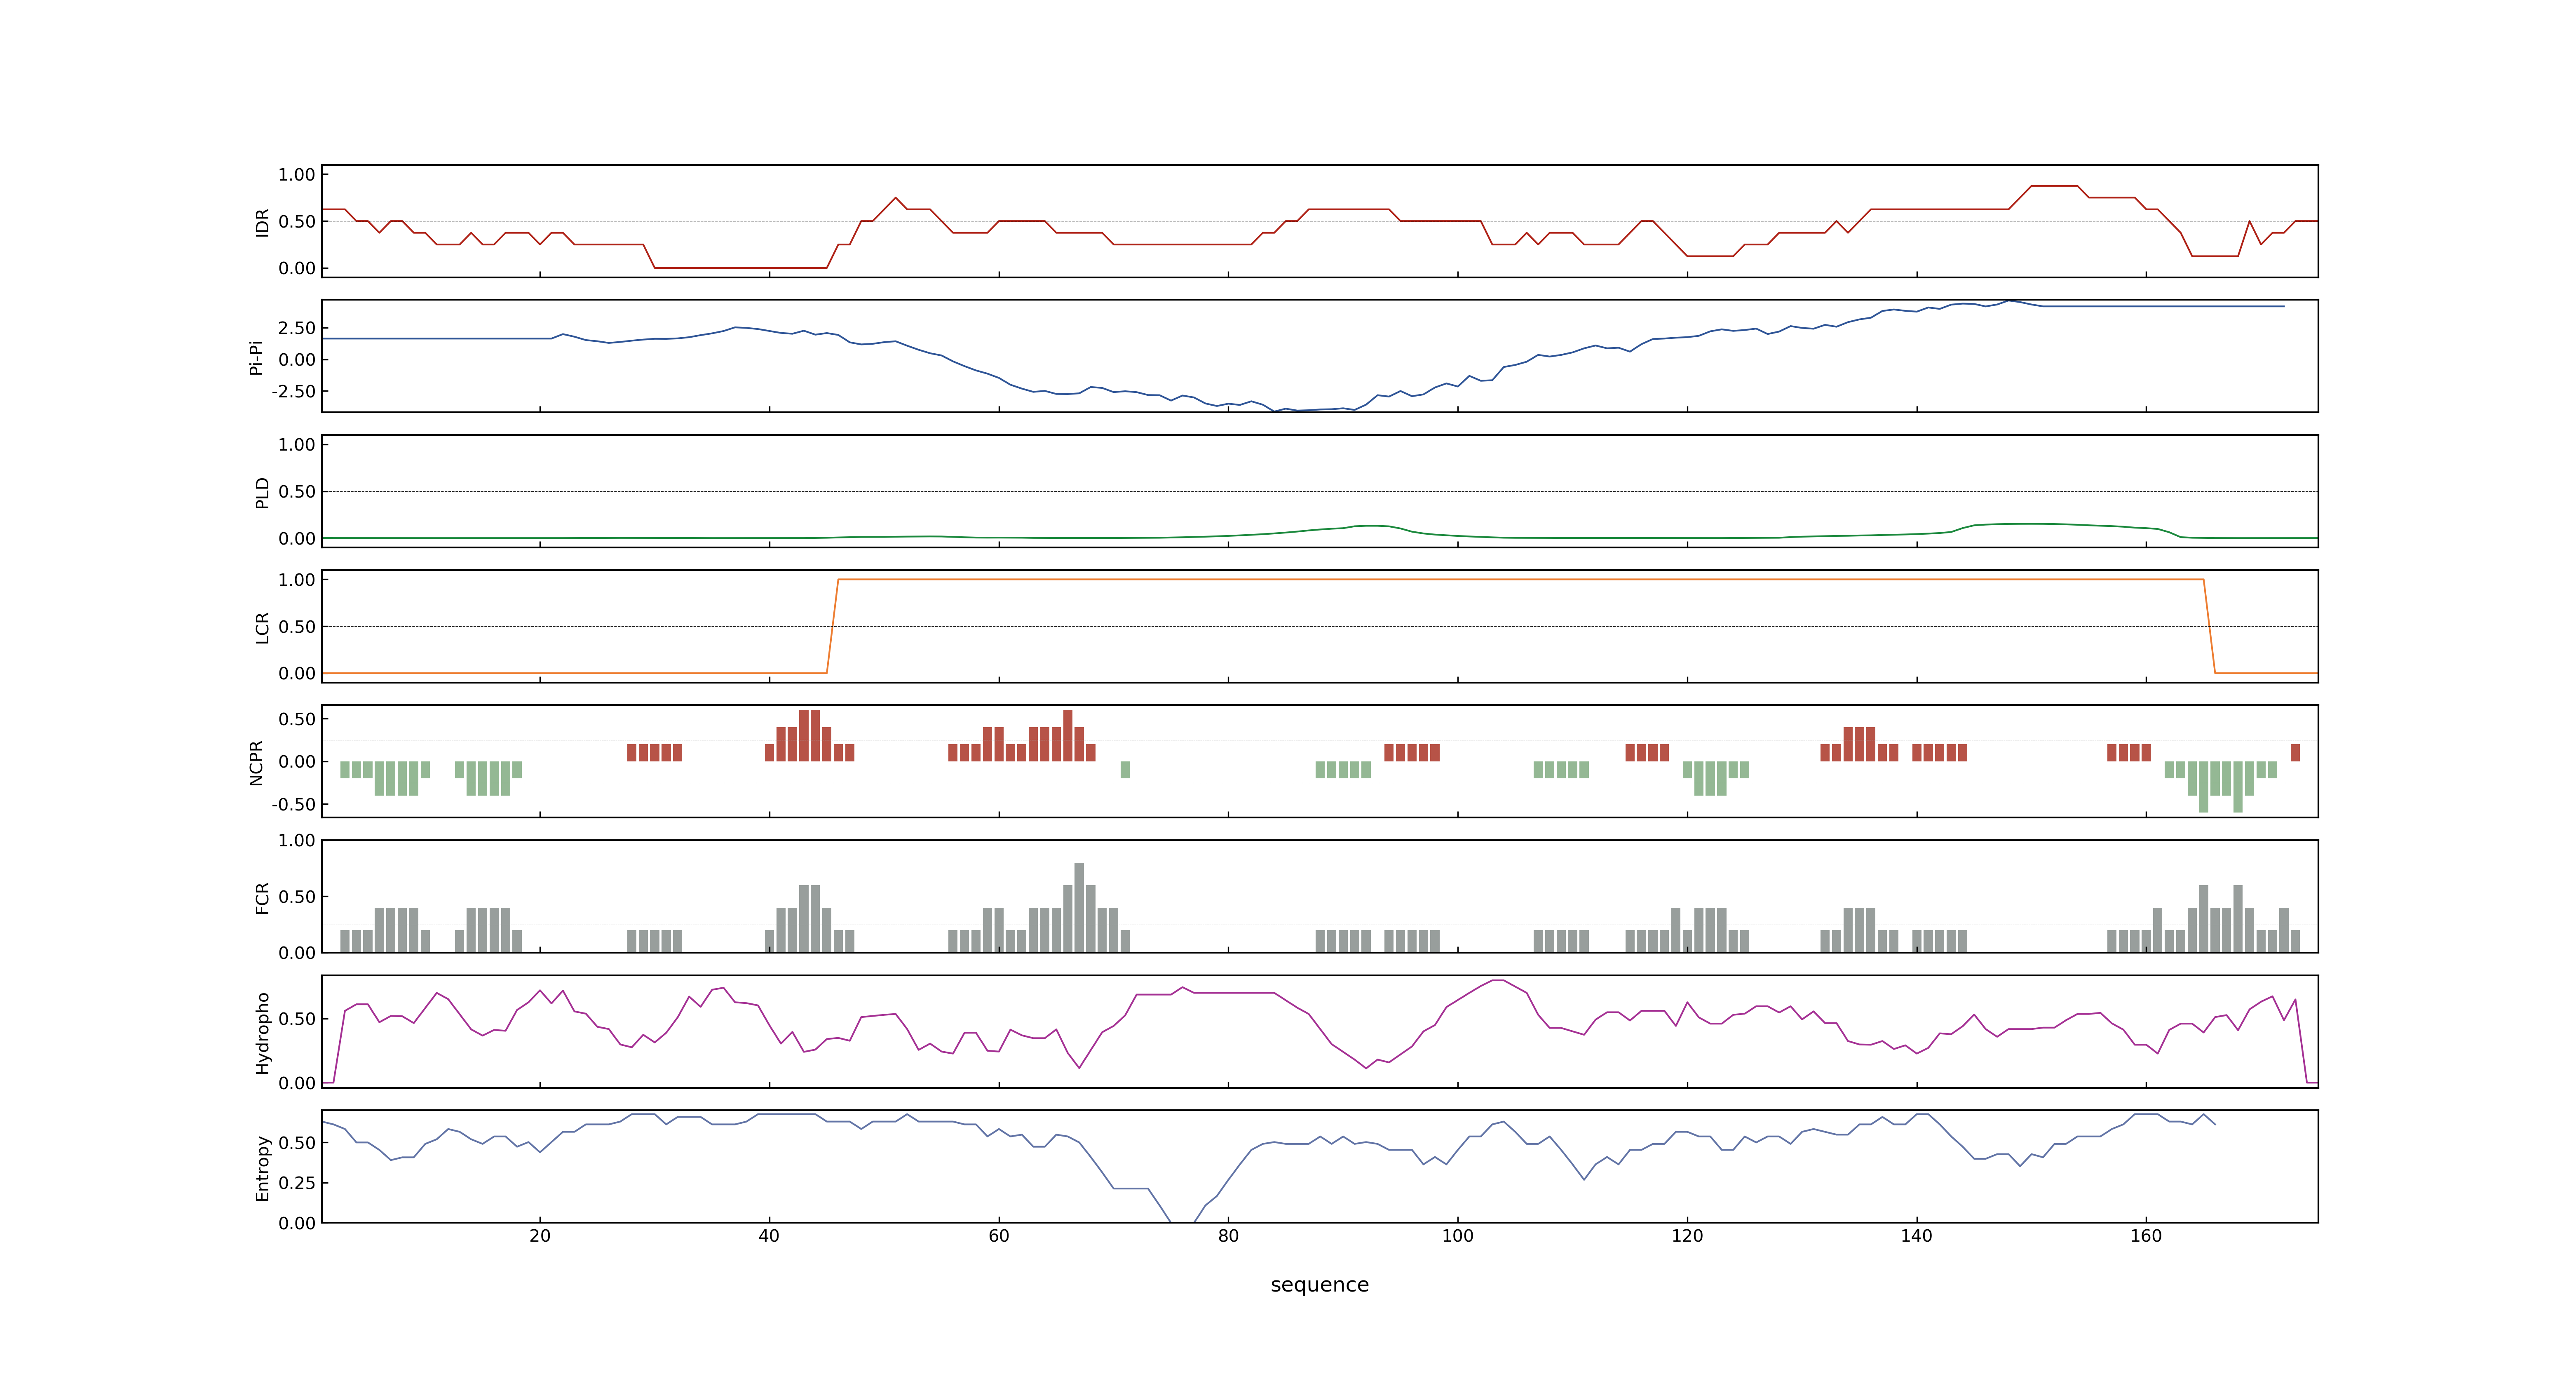This screenshot has height=1374, width=2576.
Task: Click the 1.00 tick on IDR axis
Action: click(x=297, y=175)
